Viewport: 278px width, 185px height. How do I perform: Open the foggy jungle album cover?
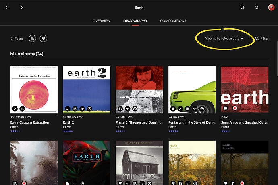(34, 163)
